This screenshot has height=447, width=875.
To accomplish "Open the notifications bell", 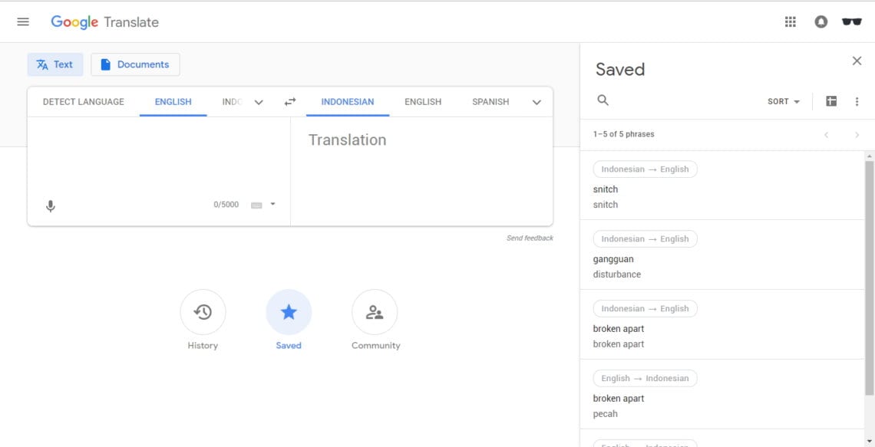I will coord(821,21).
